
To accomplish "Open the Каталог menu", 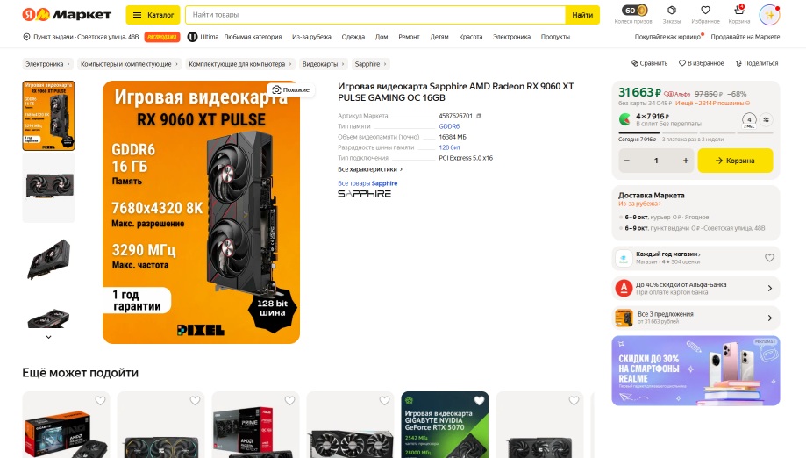I will pos(153,15).
